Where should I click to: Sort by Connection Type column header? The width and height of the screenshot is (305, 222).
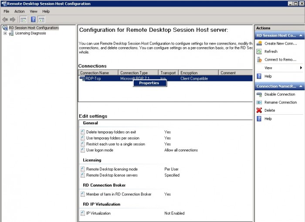click(x=139, y=73)
